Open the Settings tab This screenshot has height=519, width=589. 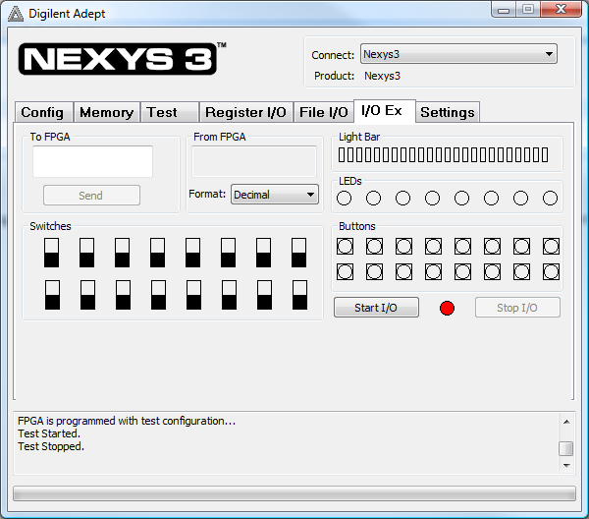(448, 112)
